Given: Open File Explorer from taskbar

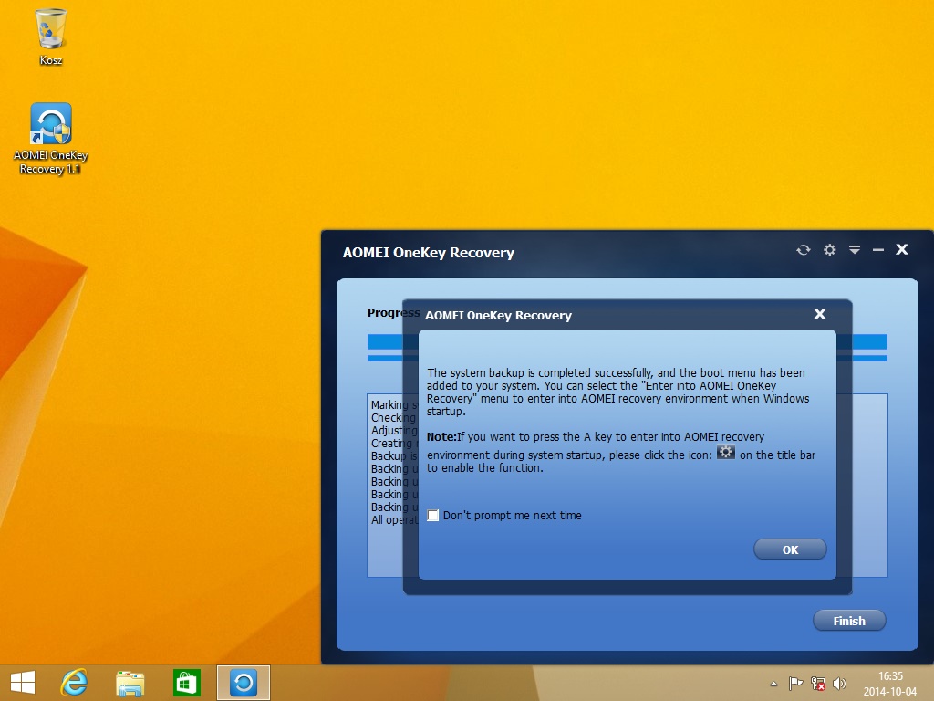Looking at the screenshot, I should (x=130, y=683).
